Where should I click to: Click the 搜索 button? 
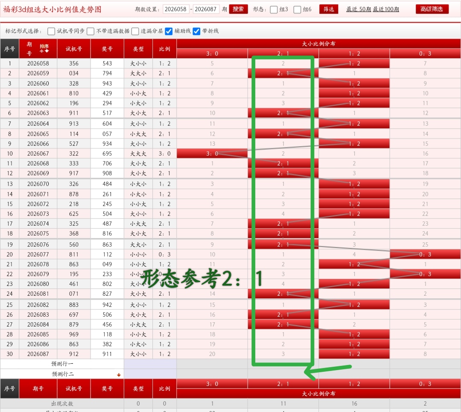point(238,9)
